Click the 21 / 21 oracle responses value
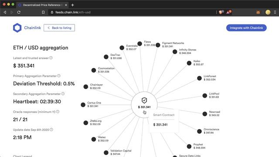279x157 pixels. tap(20, 119)
